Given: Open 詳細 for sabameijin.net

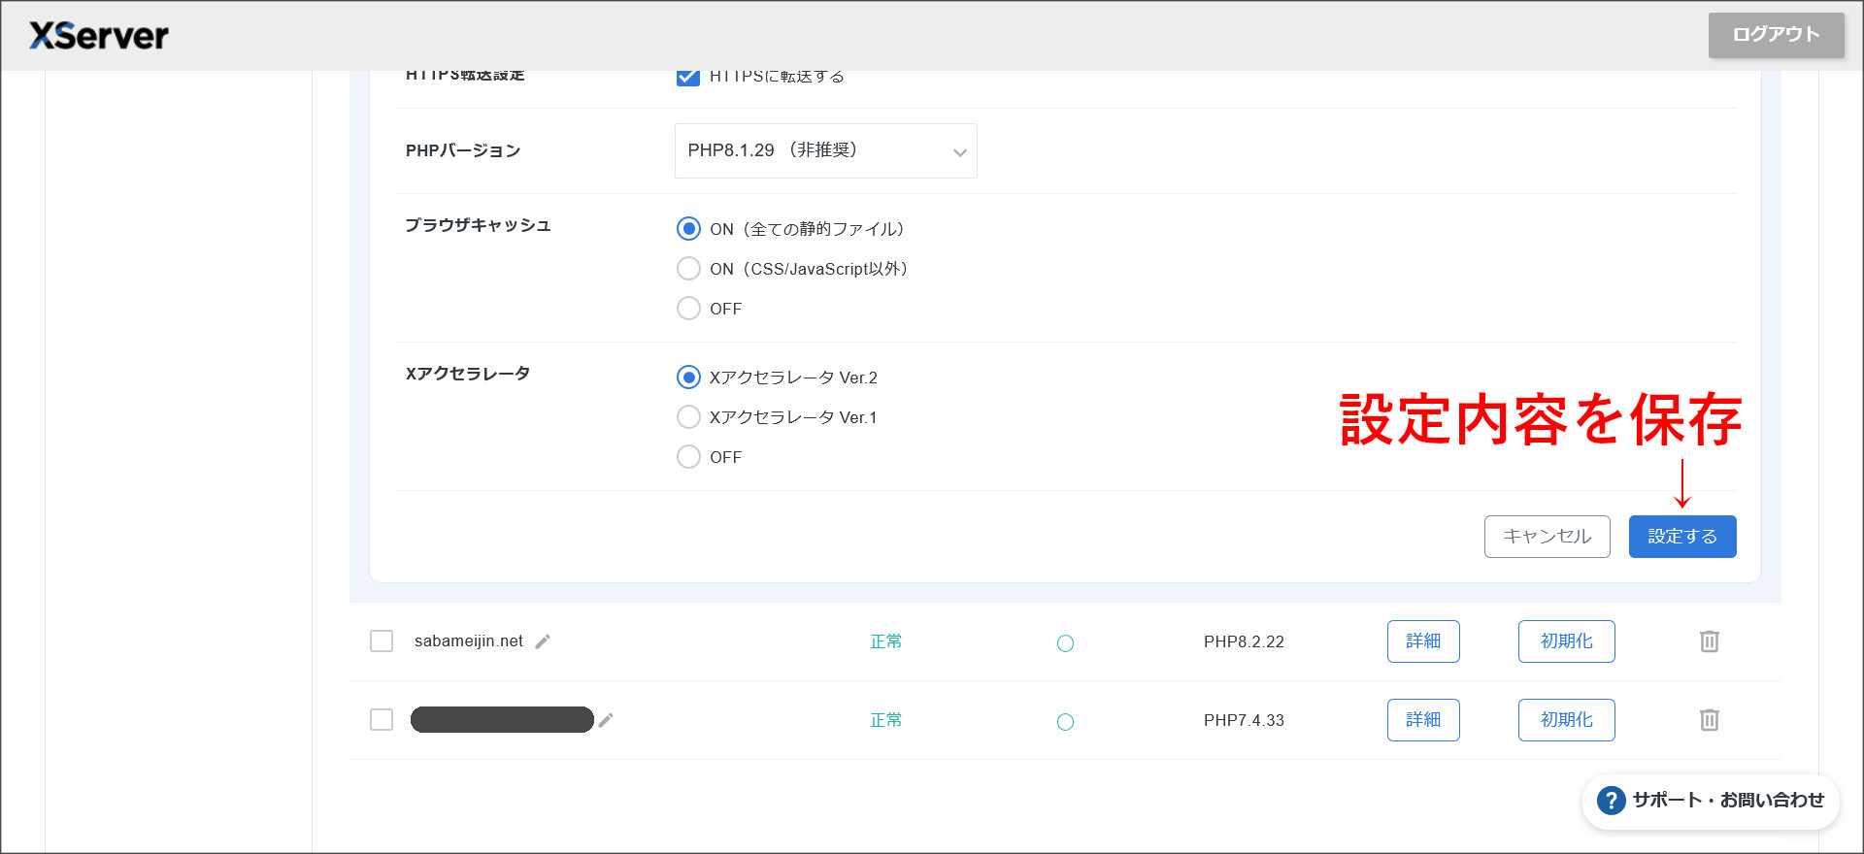Looking at the screenshot, I should (x=1422, y=641).
